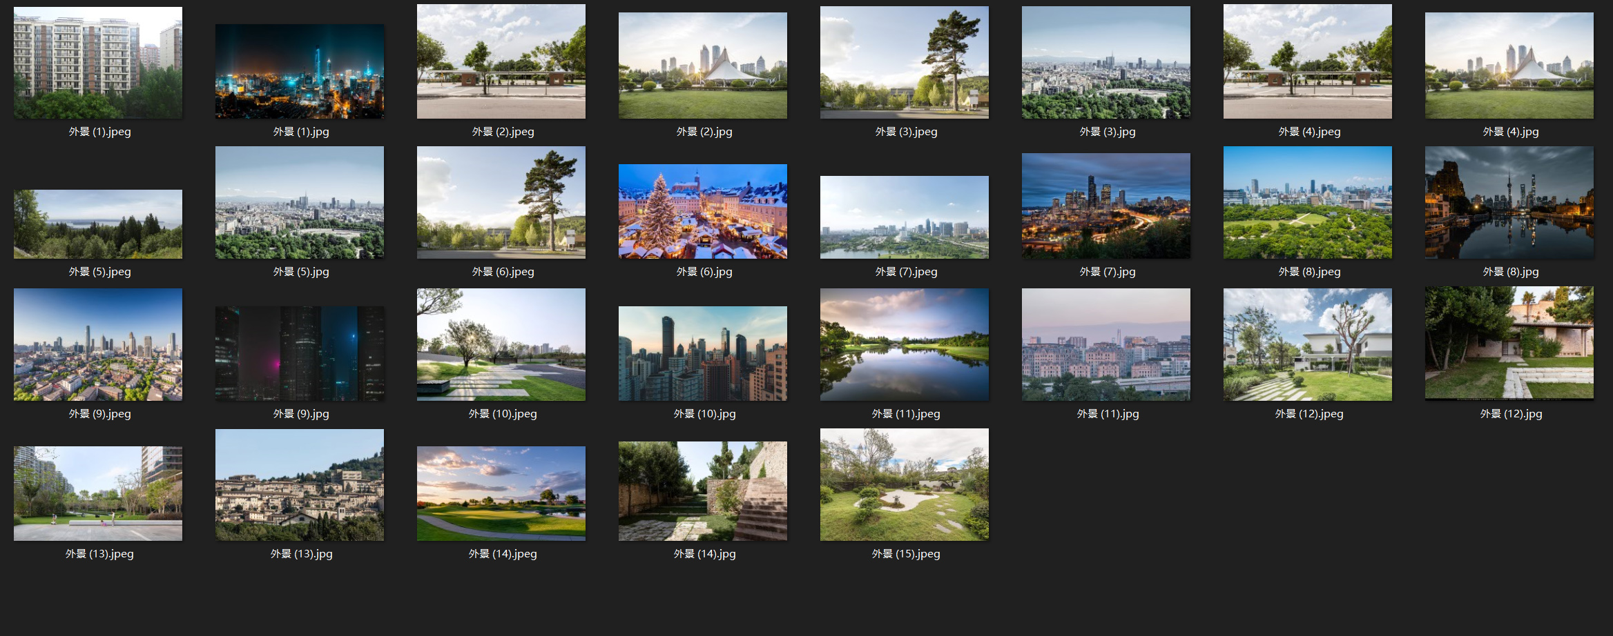Select stone stairway thumbnail 外景 (14).jpg
Image resolution: width=1613 pixels, height=636 pixels.
703,491
